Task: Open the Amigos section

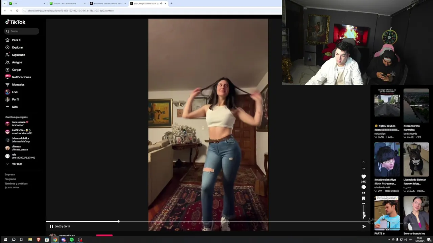Action: (17, 62)
